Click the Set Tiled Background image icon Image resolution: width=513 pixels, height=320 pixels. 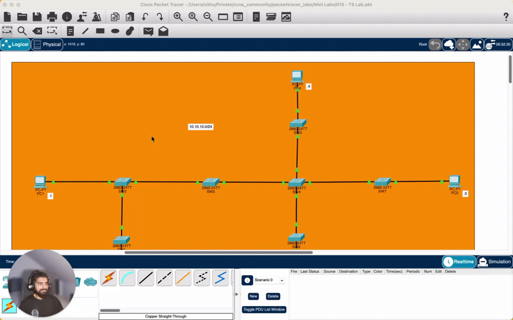477,44
